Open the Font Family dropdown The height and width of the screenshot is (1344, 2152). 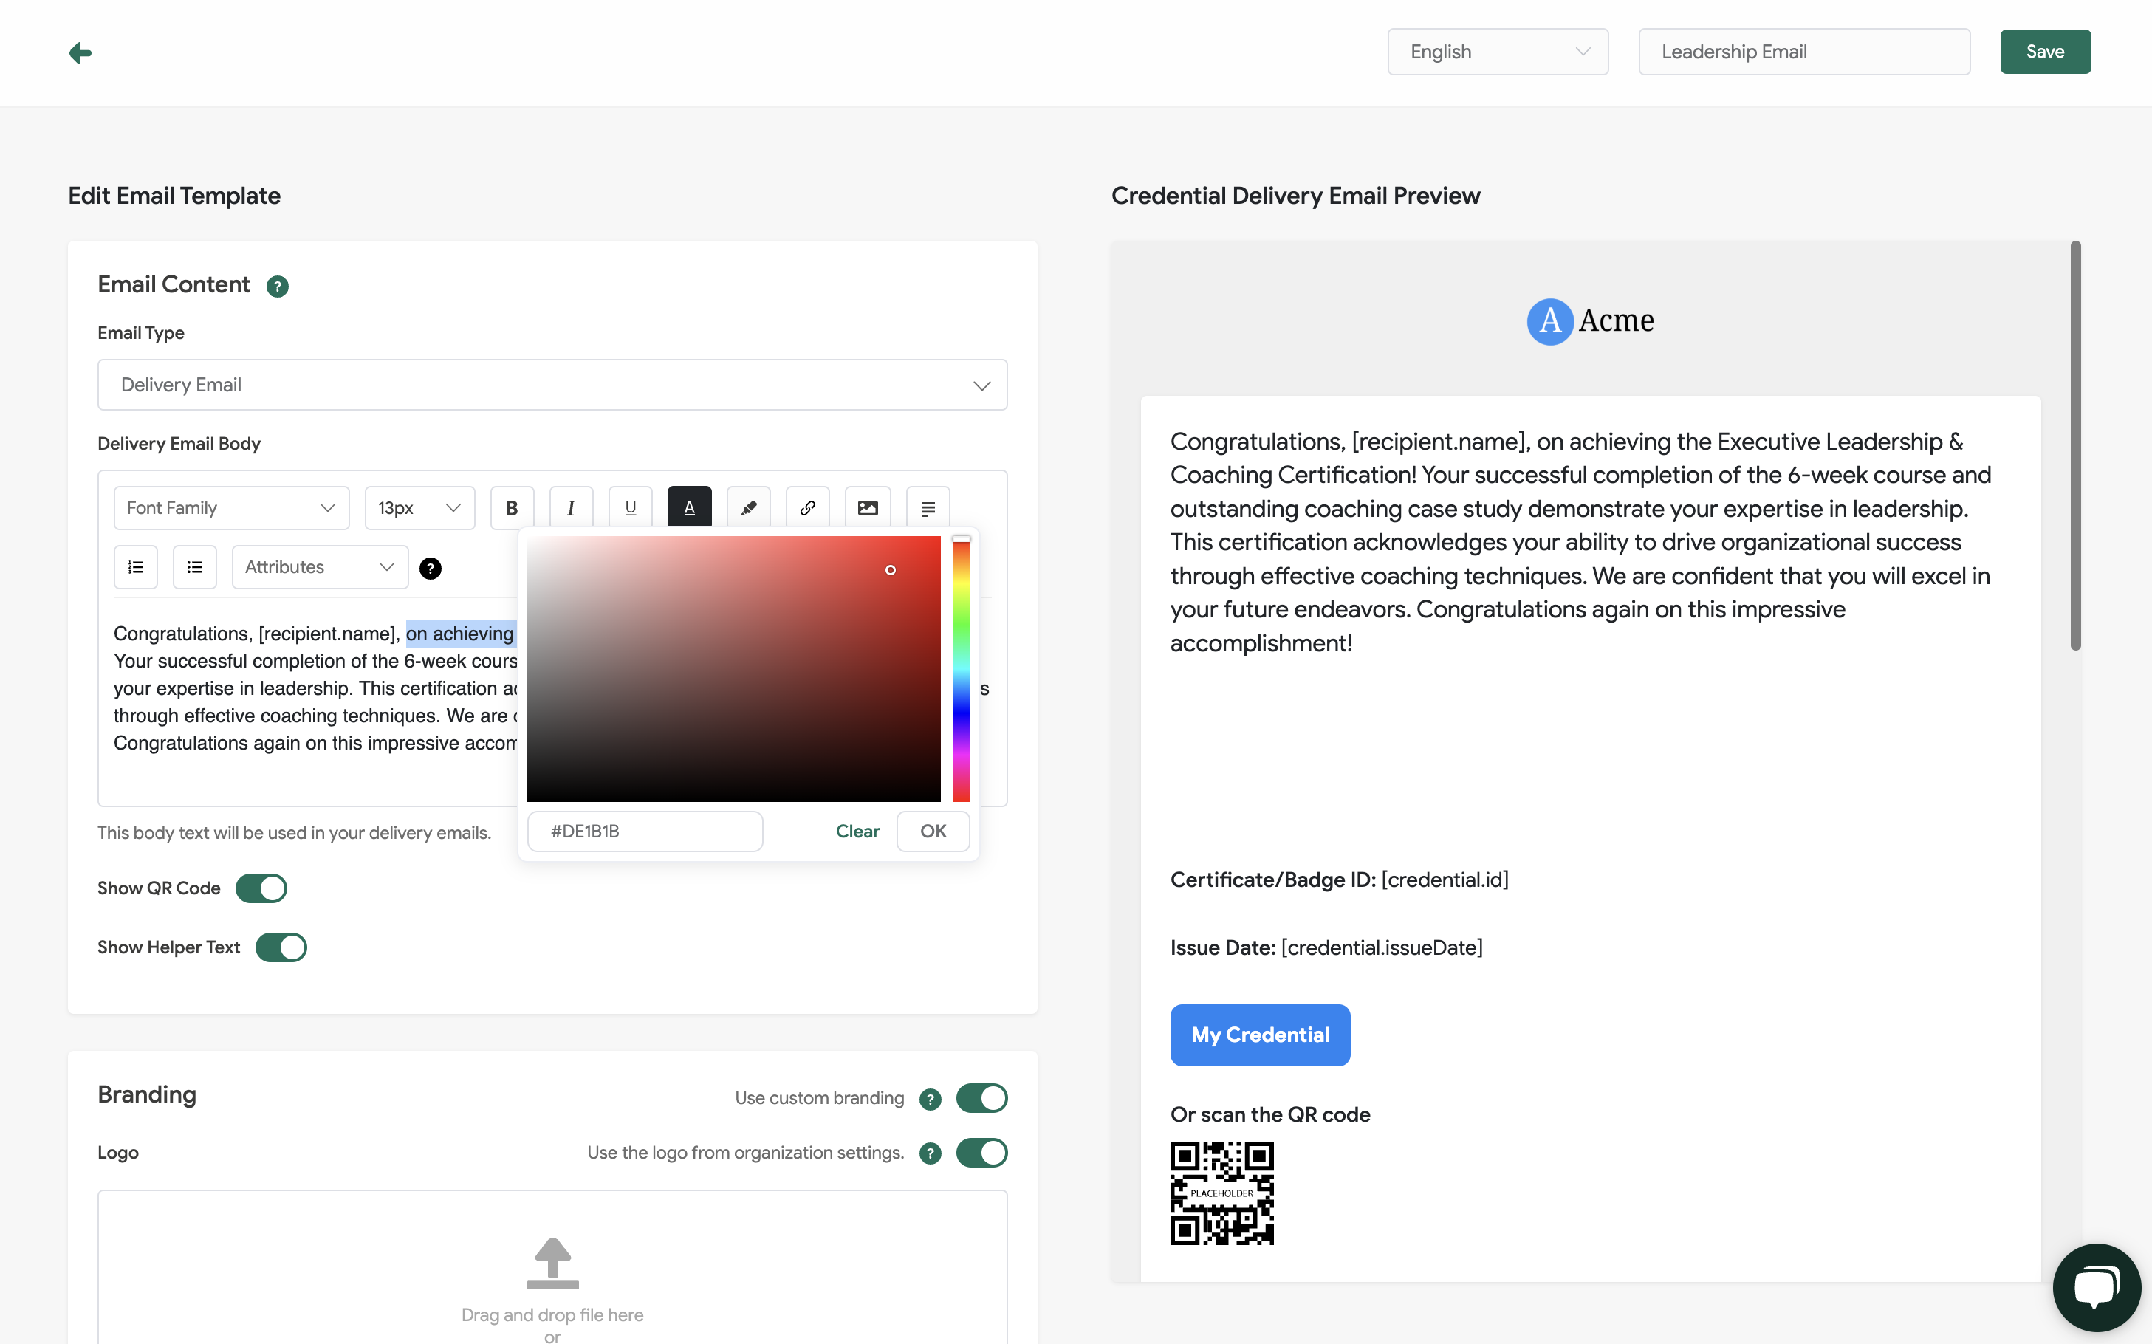point(231,507)
